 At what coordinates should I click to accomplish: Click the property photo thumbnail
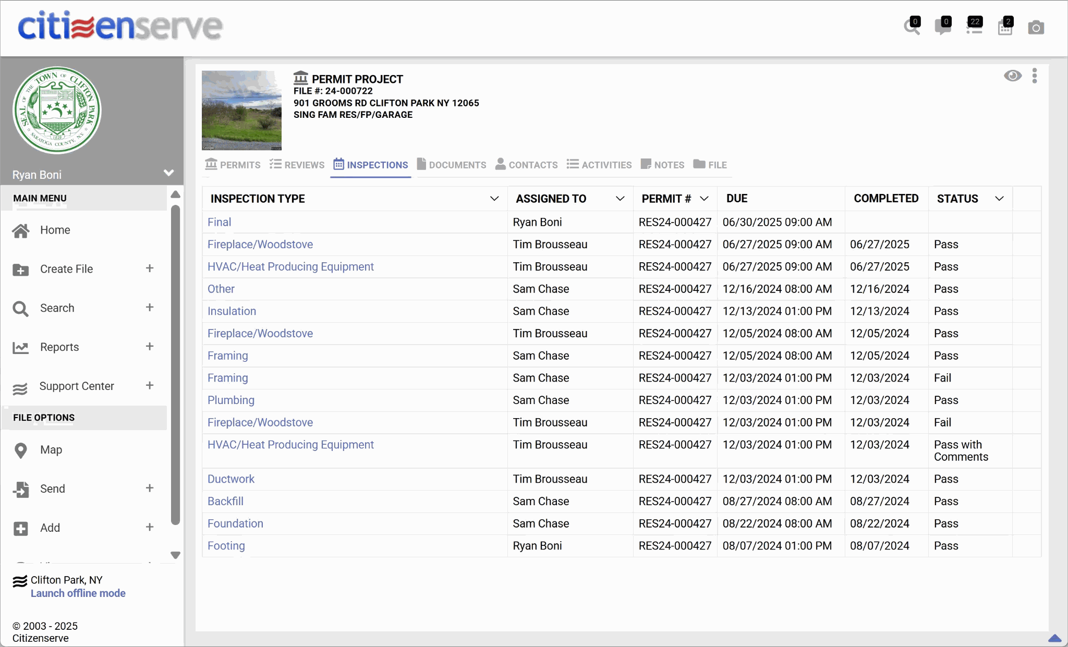241,110
